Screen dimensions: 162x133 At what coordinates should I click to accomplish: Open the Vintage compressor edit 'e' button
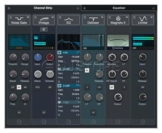(x=44, y=29)
